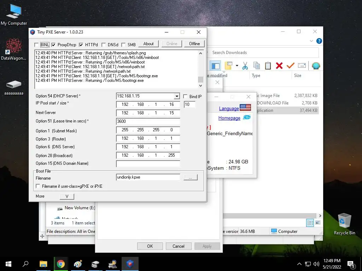Open the Windows Start menu

[8, 264]
